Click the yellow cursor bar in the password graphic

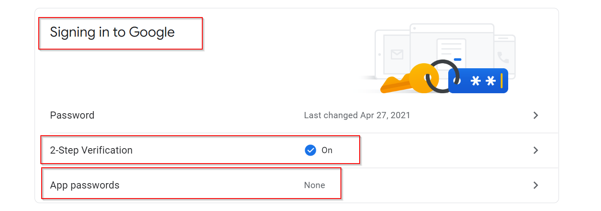pos(502,81)
